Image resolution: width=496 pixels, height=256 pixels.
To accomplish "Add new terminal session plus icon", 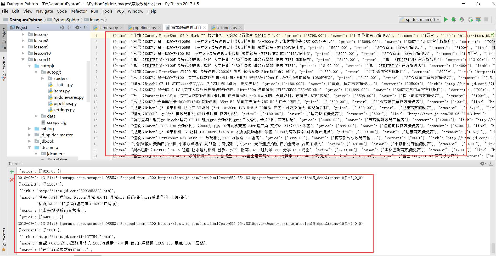I will (x=12, y=172).
